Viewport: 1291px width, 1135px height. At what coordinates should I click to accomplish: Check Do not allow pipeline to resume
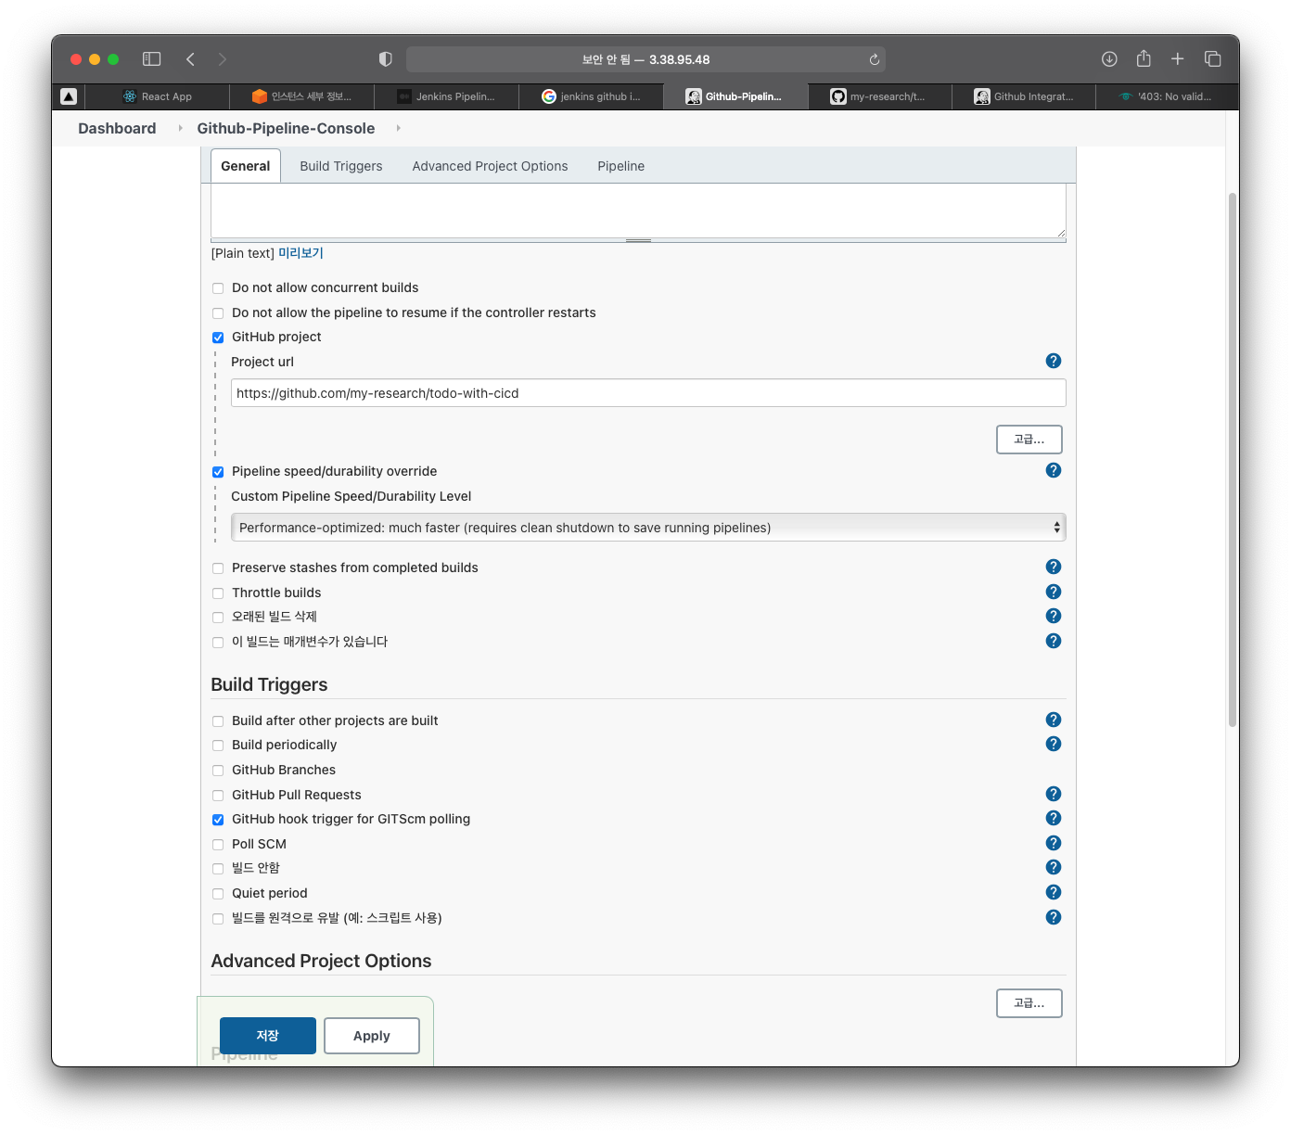click(x=218, y=313)
